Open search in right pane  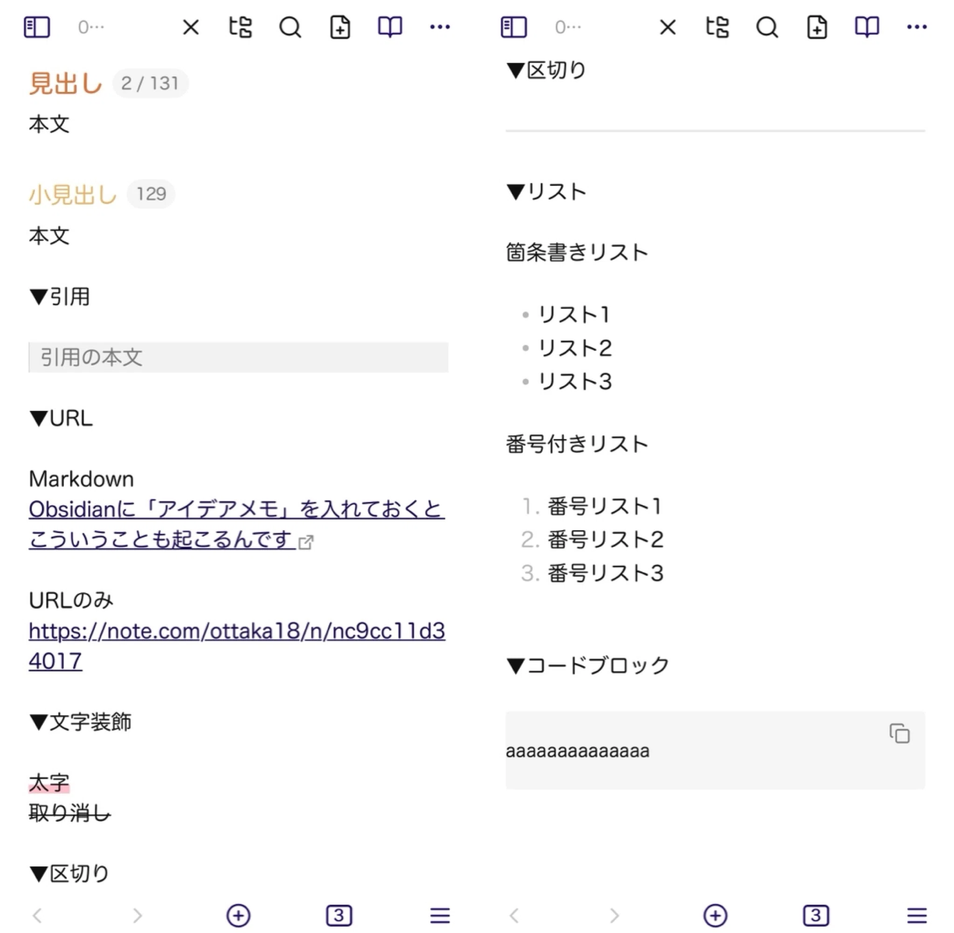(767, 27)
